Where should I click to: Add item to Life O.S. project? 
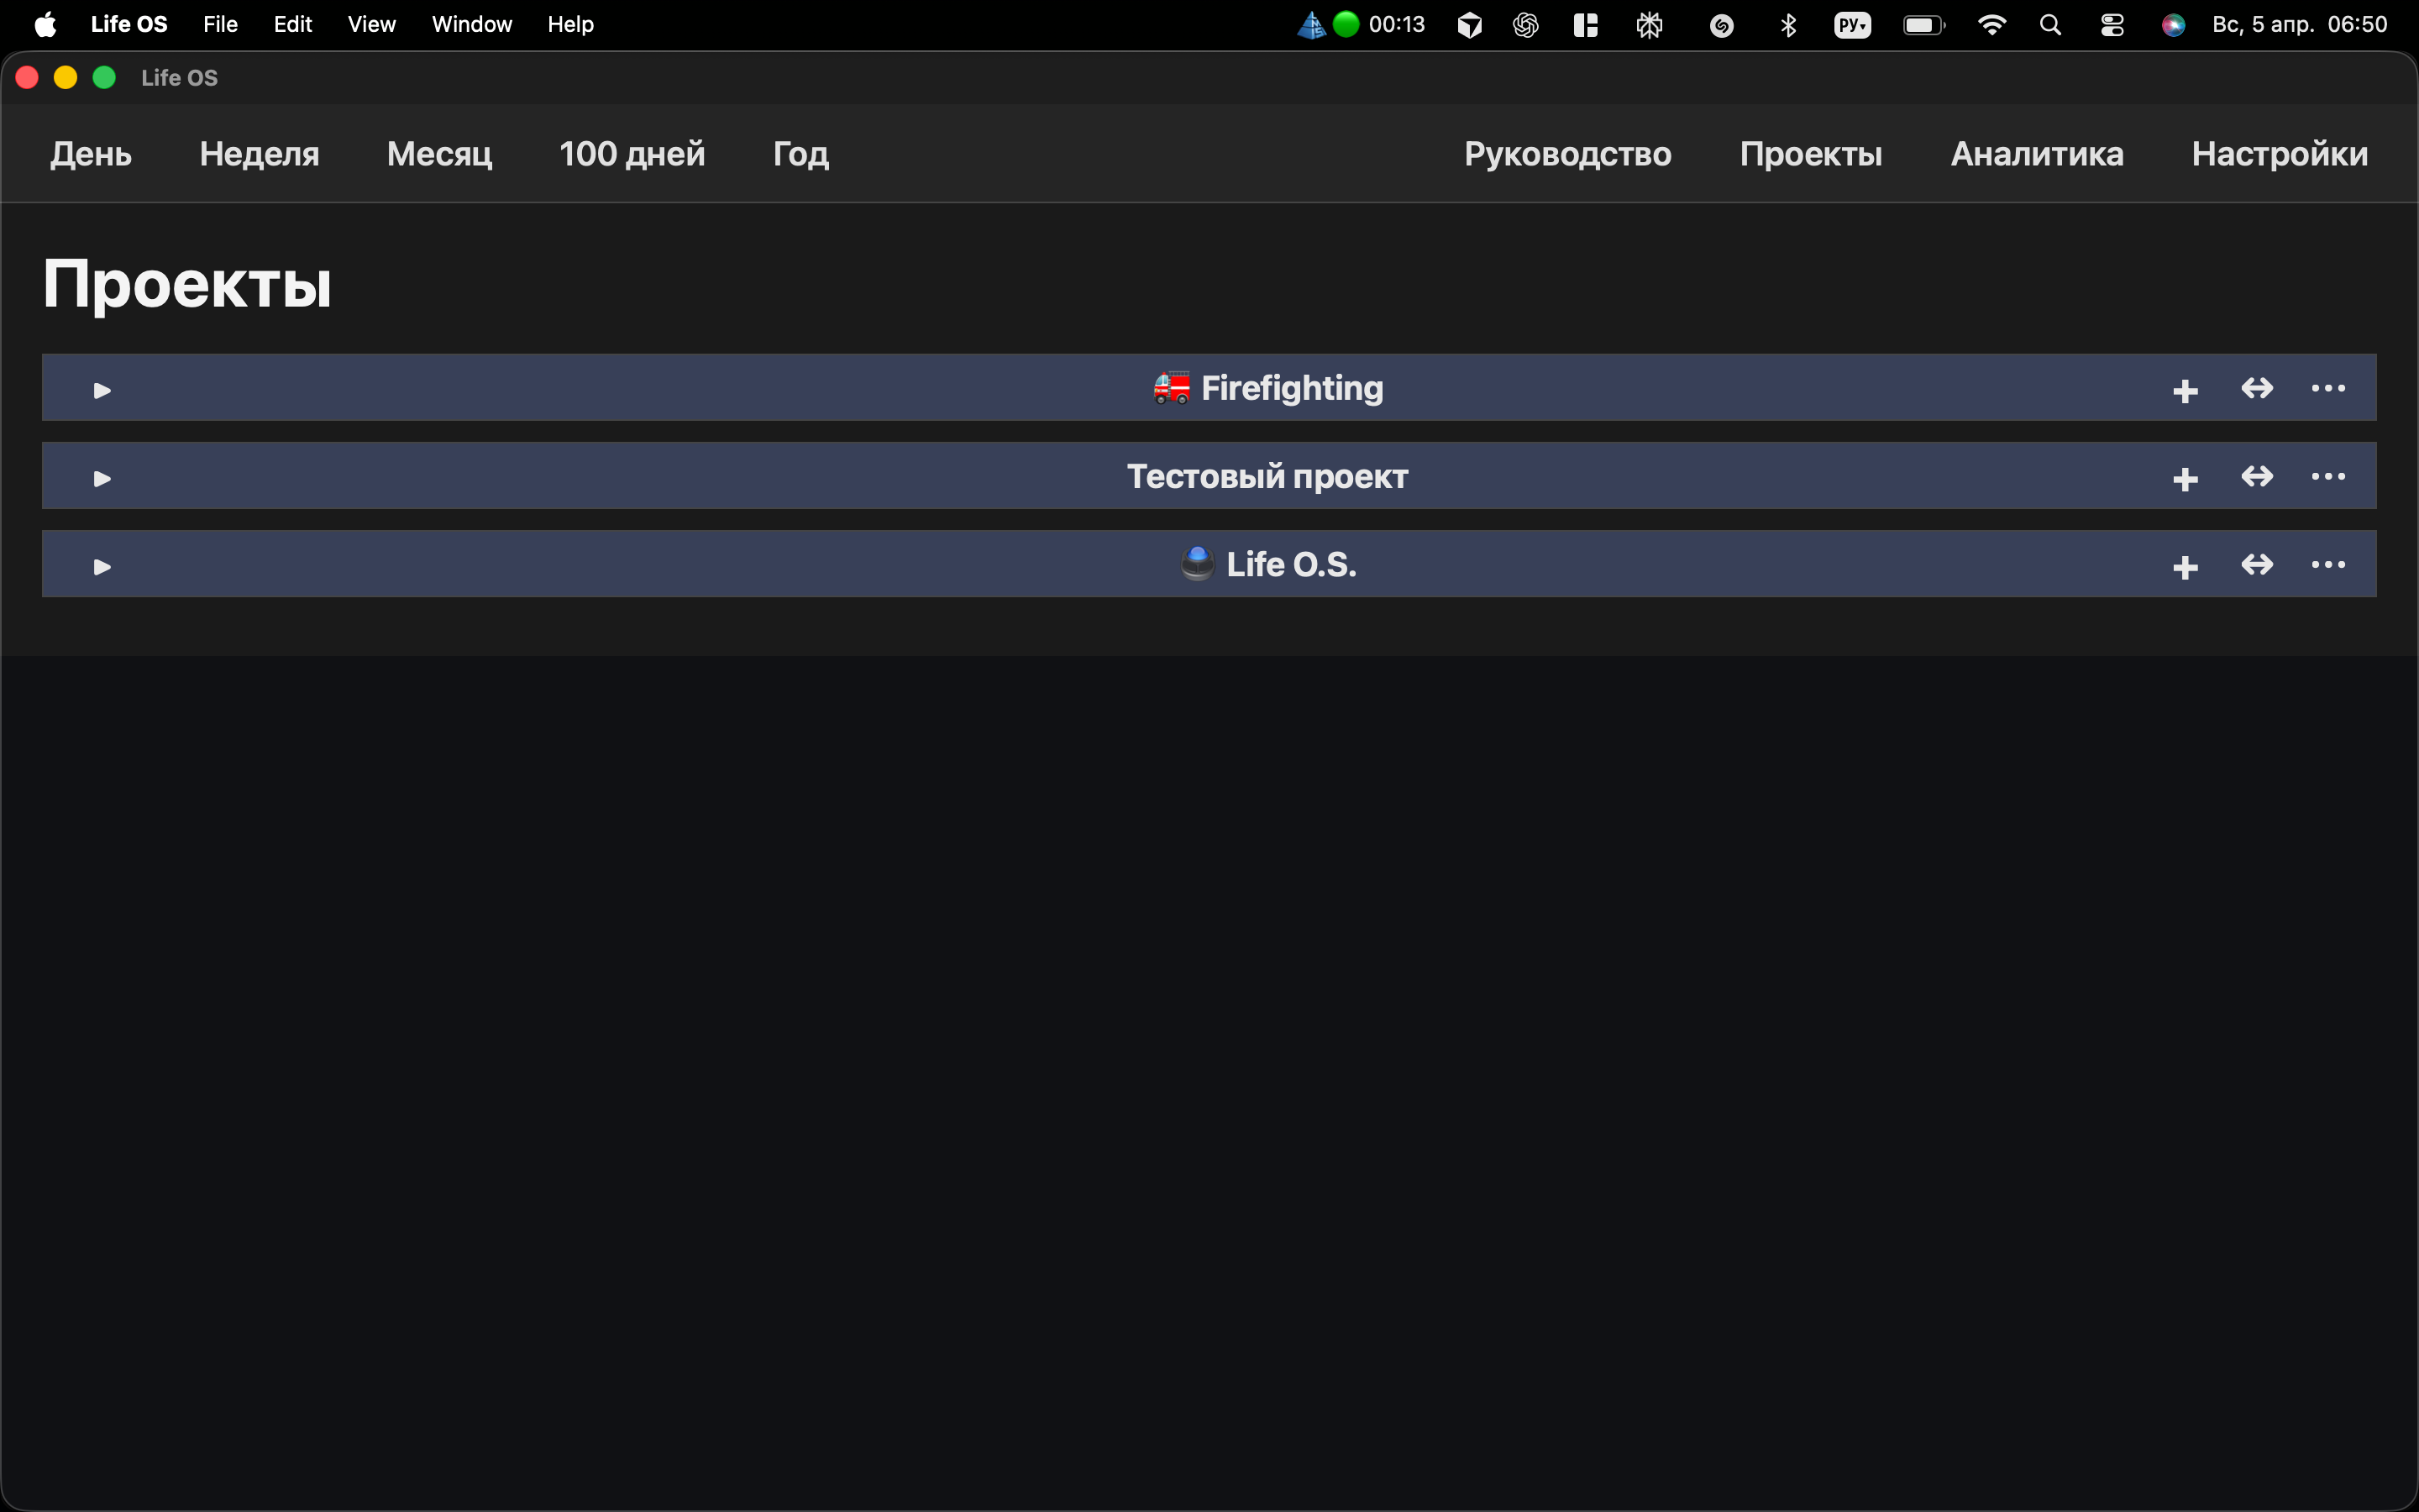pyautogui.click(x=2185, y=567)
